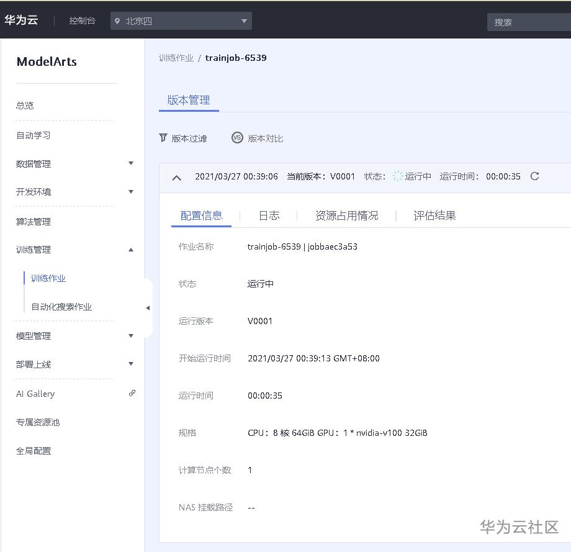Click the 控制台 link in header

click(x=82, y=20)
